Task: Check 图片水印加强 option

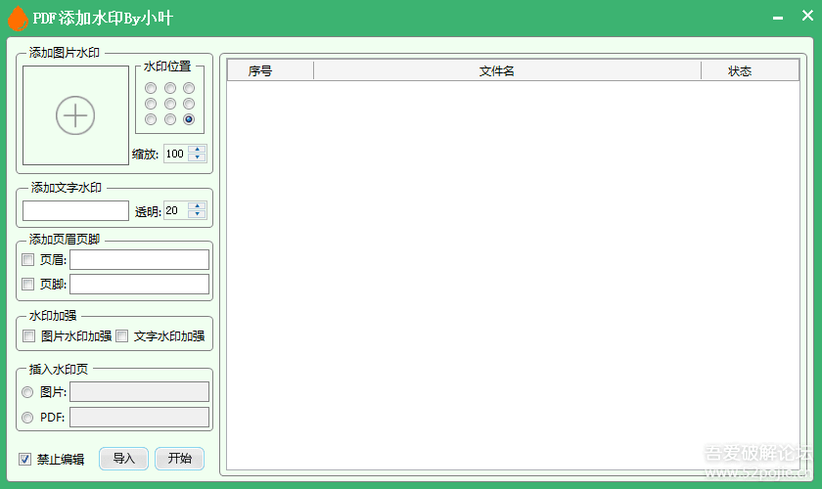Action: 28,336
